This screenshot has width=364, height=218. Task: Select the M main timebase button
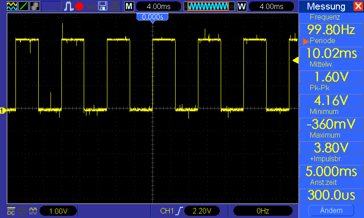click(x=129, y=6)
